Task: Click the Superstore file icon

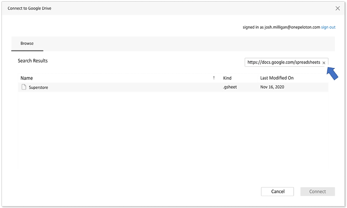Action: [24, 87]
